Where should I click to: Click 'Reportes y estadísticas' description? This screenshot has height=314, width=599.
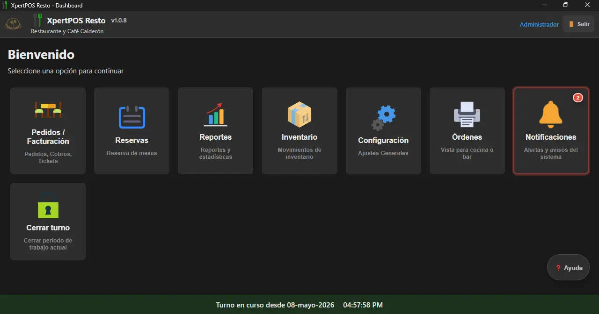216,153
